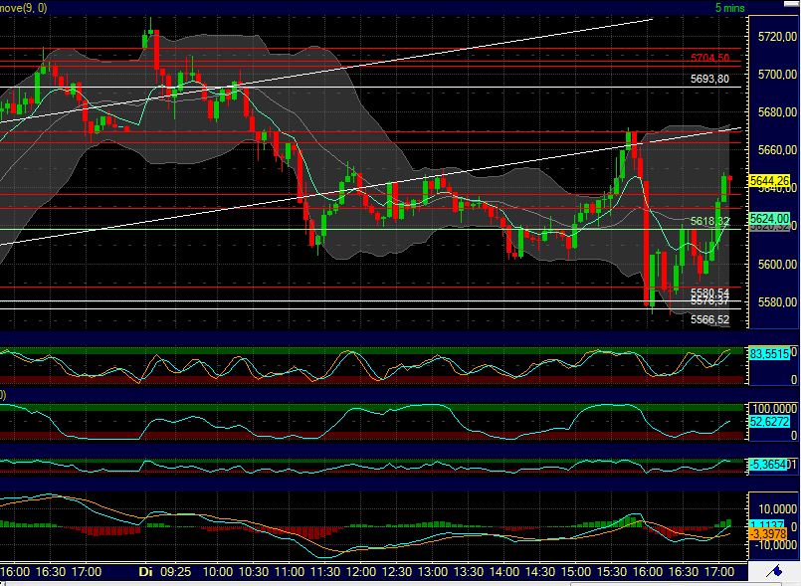
Task: Click the 5618,32 level label on chart
Action: click(x=710, y=221)
